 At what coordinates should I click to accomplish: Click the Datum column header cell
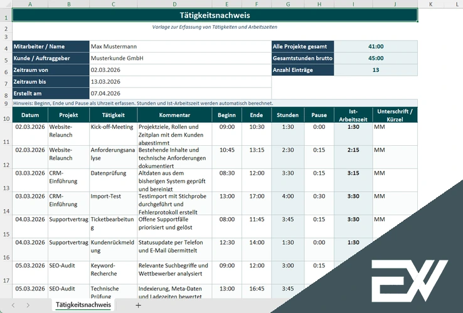click(x=30, y=115)
